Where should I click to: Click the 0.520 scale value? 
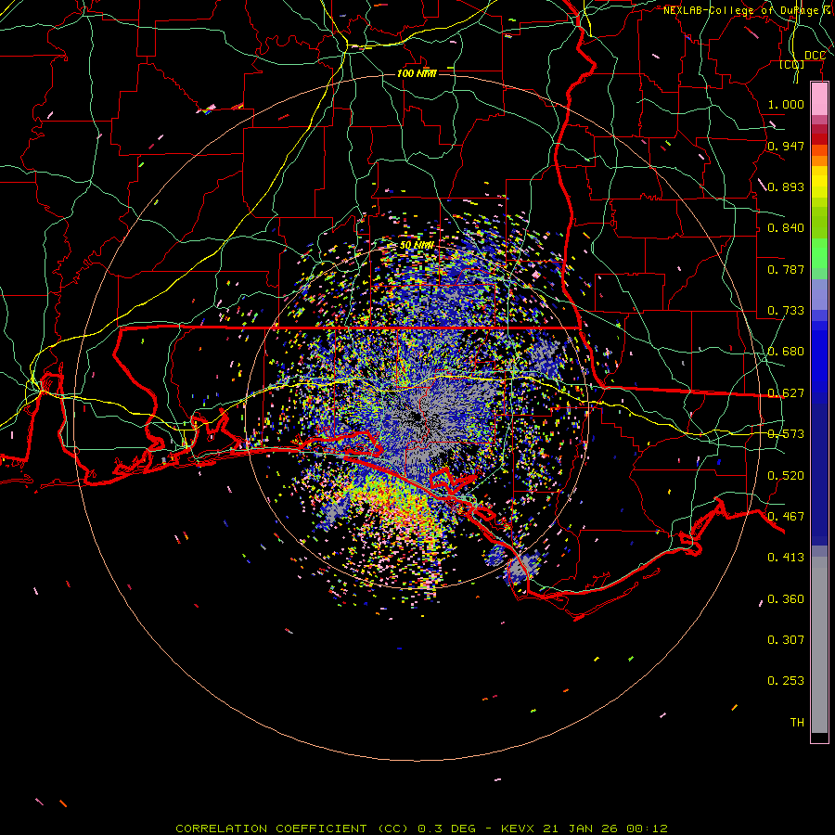786,476
